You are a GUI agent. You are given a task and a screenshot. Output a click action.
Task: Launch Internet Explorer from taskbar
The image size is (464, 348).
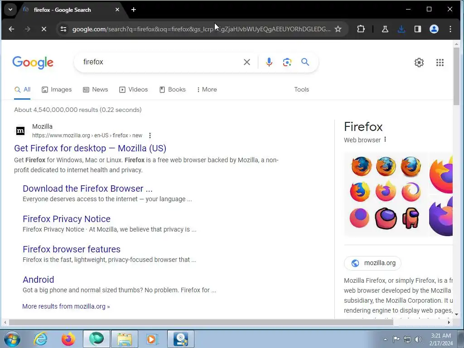pyautogui.click(x=40, y=339)
